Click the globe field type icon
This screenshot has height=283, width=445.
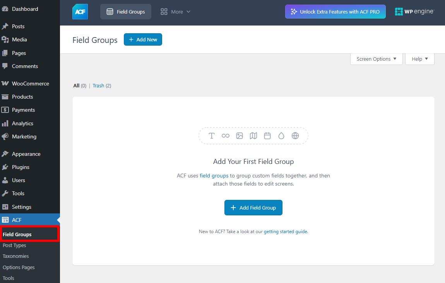[x=295, y=136]
